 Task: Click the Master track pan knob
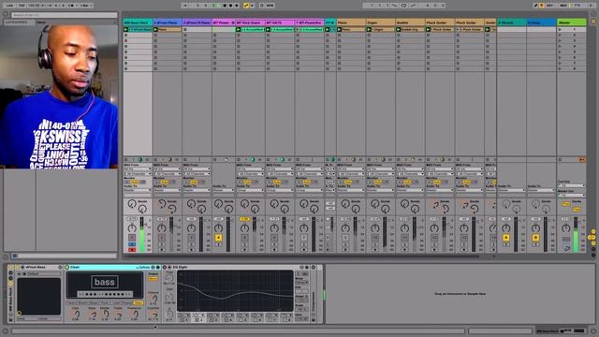[565, 228]
